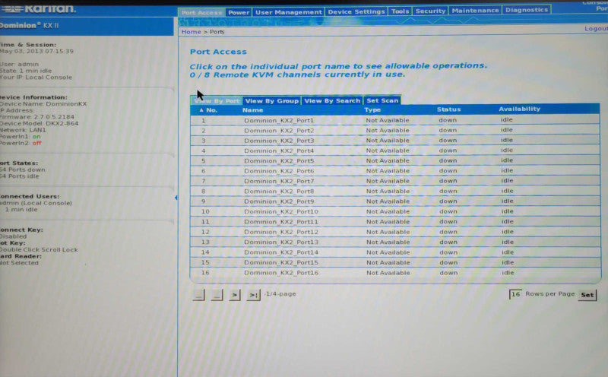The image size is (608, 377).
Task: Click port name Dominion_KX2_Port15
Action: coord(281,262)
